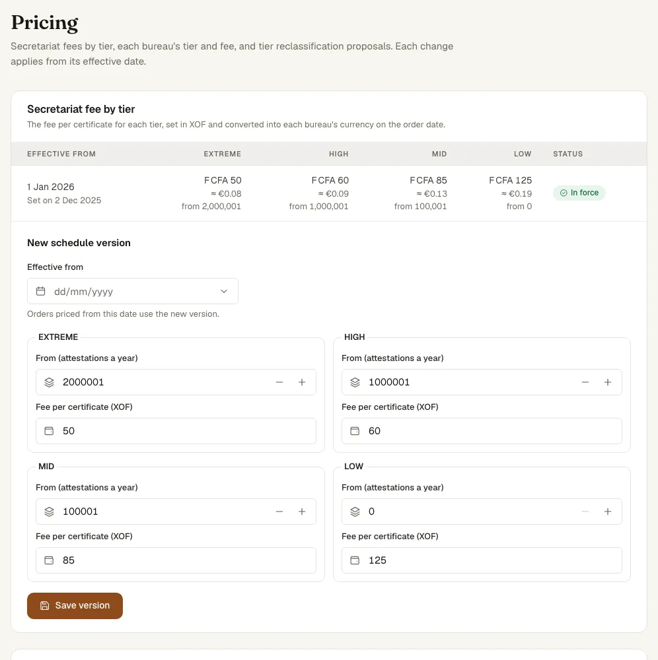Edit MID fee per certificate value 85
658x660 pixels.
pos(176,560)
